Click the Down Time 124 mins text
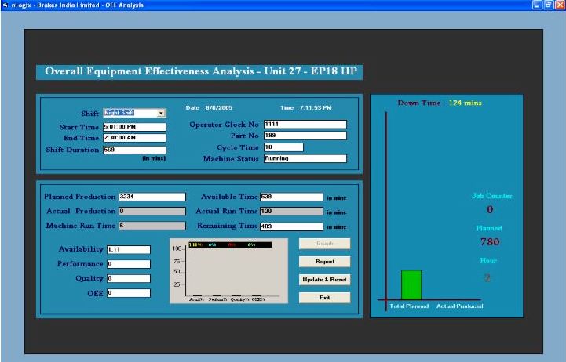Screen dimensions: 566x362 click(440, 103)
